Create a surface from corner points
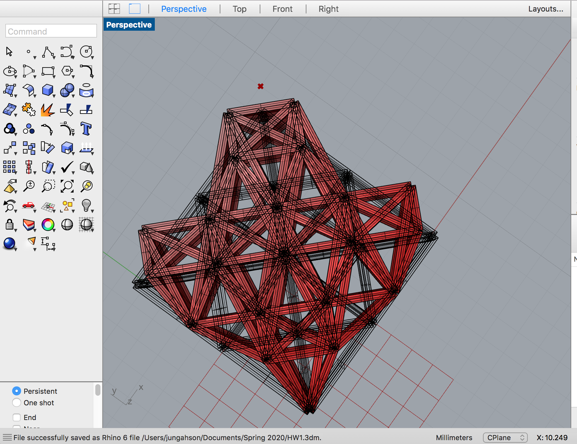577x444 pixels. click(10, 90)
